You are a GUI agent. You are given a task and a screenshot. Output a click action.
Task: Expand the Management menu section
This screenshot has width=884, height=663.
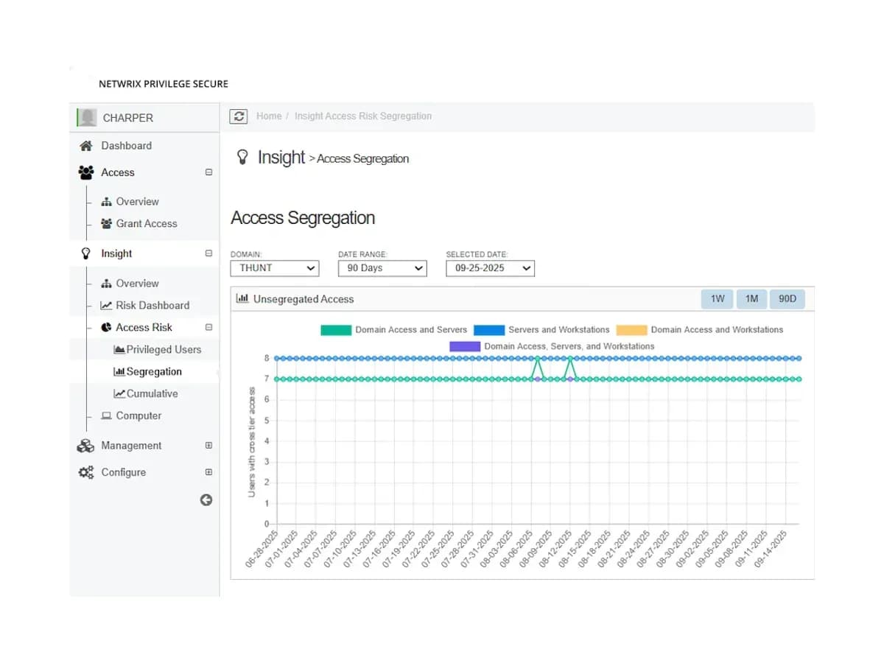click(208, 446)
